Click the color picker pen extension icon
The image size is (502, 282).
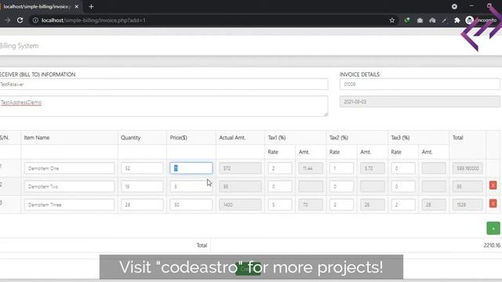[x=445, y=20]
